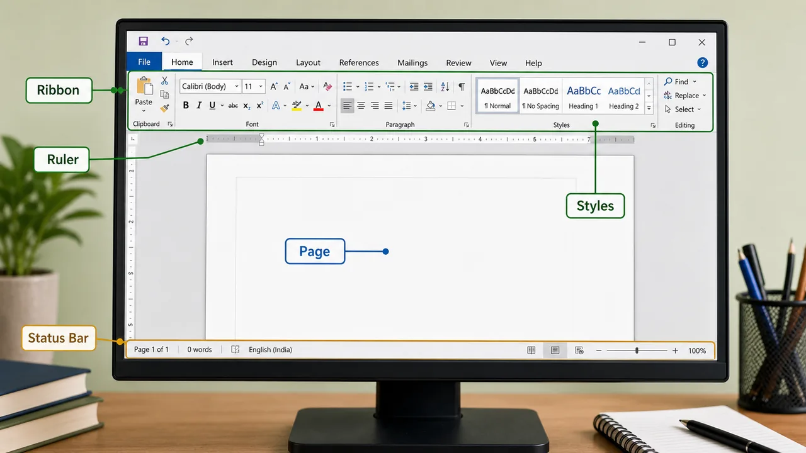
Task: Expand the dropdown arrow under Paste
Action: click(x=144, y=111)
